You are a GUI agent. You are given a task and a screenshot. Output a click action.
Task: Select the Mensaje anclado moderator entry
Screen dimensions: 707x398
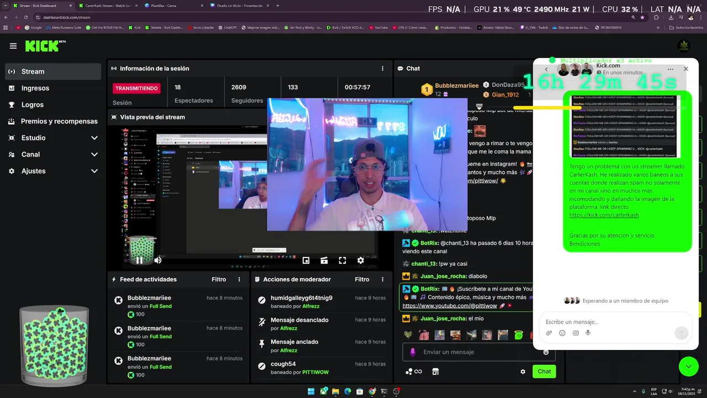point(321,346)
